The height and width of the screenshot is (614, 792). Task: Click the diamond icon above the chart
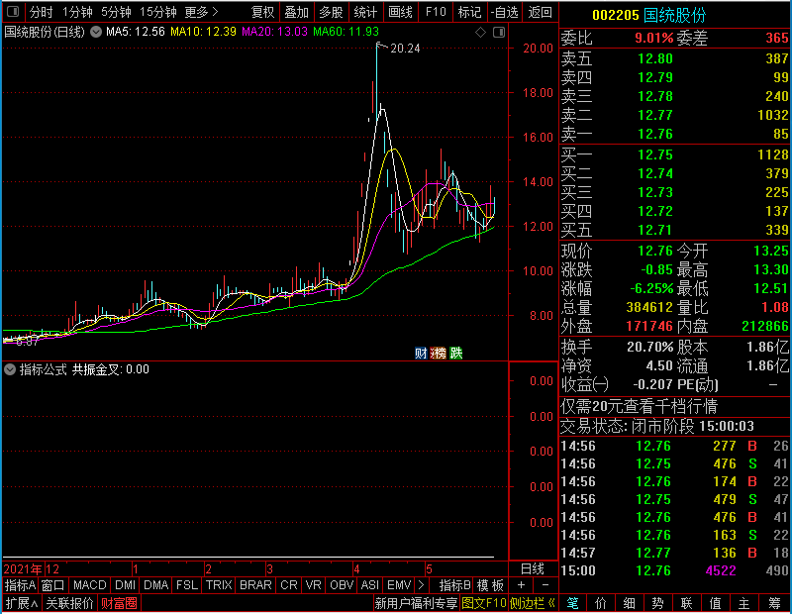click(480, 33)
